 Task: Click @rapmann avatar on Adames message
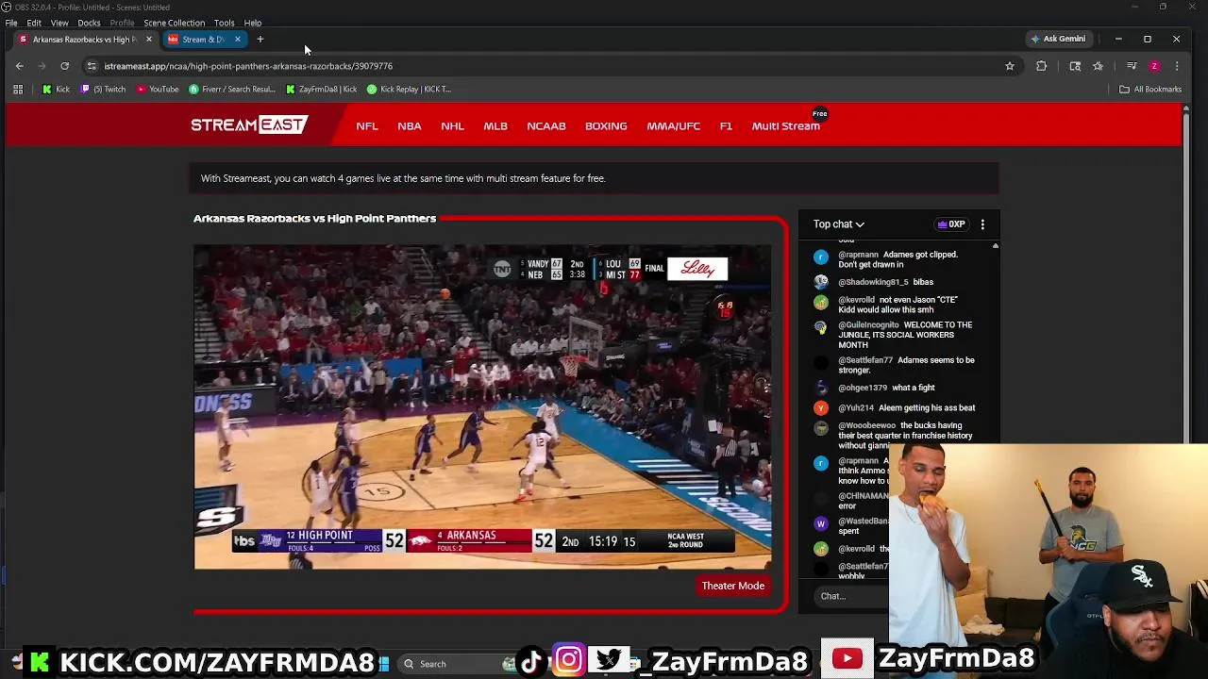click(821, 257)
